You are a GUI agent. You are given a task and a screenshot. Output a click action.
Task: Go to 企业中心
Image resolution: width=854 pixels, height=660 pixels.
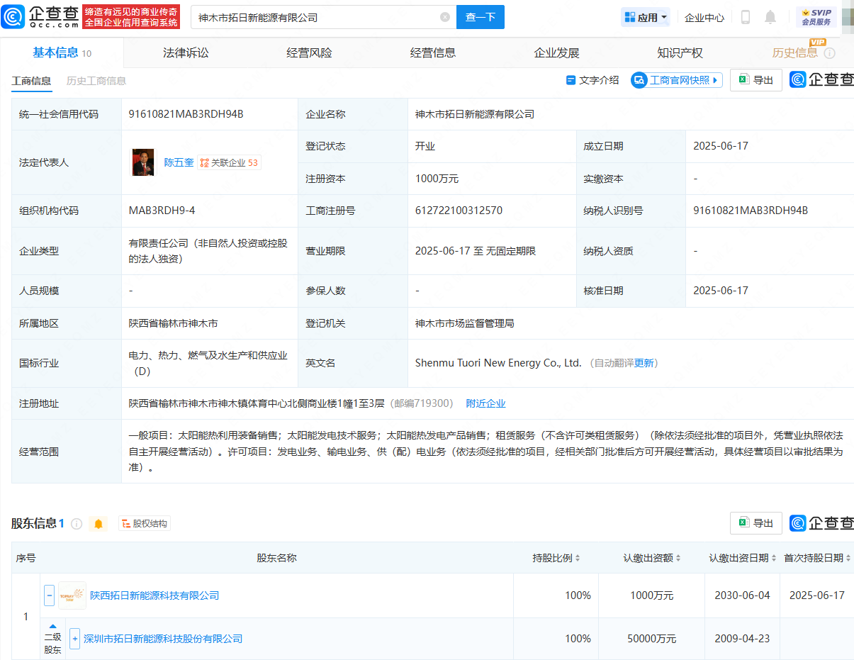pos(704,18)
